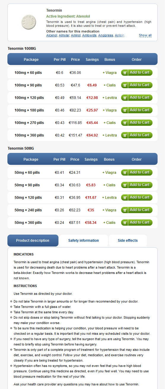The image size is (165, 389).
Task: Click cart icon for 100mg × 60 pills
Action: coord(125,72)
